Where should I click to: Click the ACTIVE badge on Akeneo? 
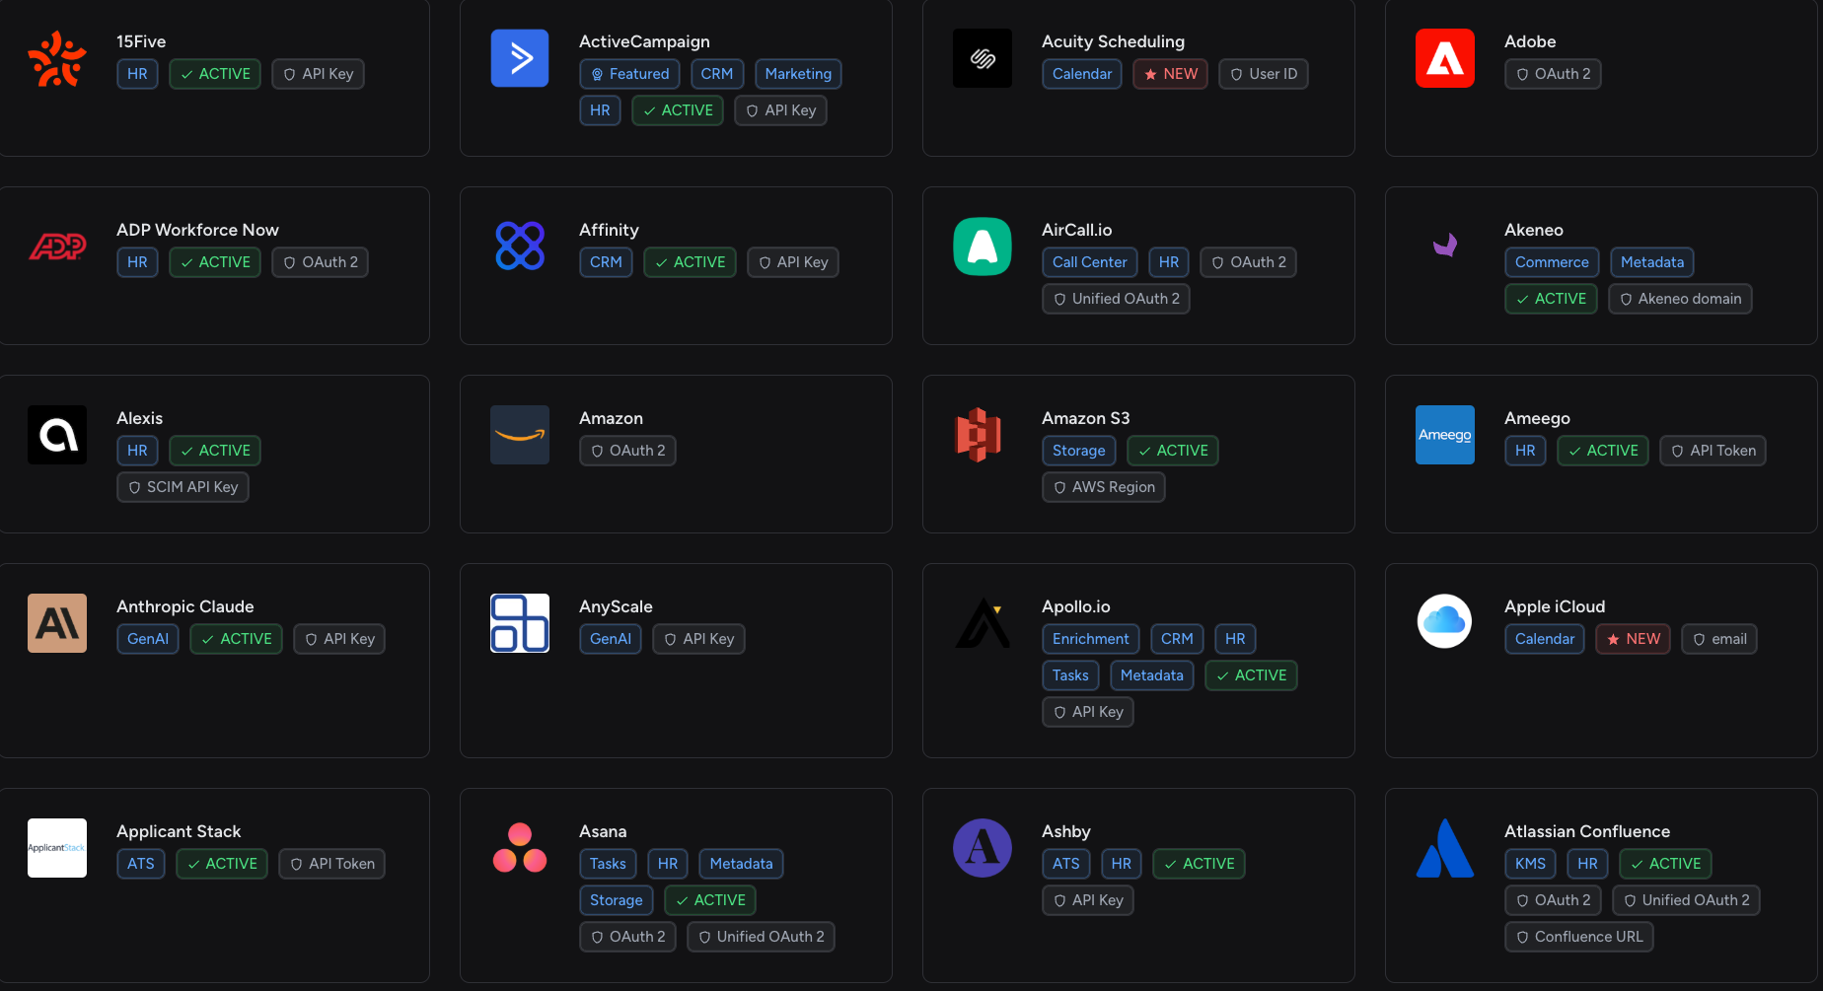pyautogui.click(x=1551, y=298)
